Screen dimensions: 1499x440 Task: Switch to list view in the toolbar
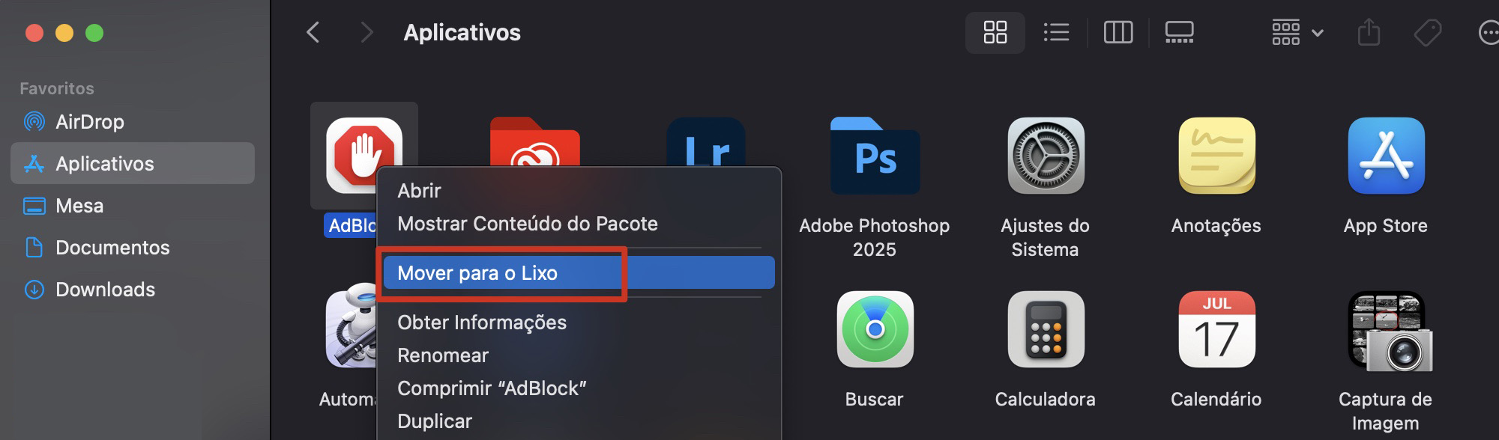[x=1056, y=32]
